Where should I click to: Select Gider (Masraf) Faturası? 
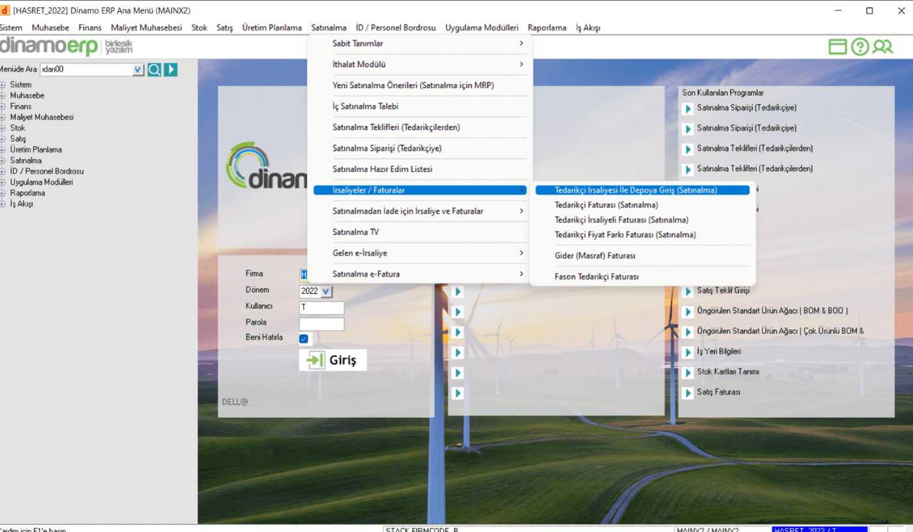pyautogui.click(x=642, y=256)
